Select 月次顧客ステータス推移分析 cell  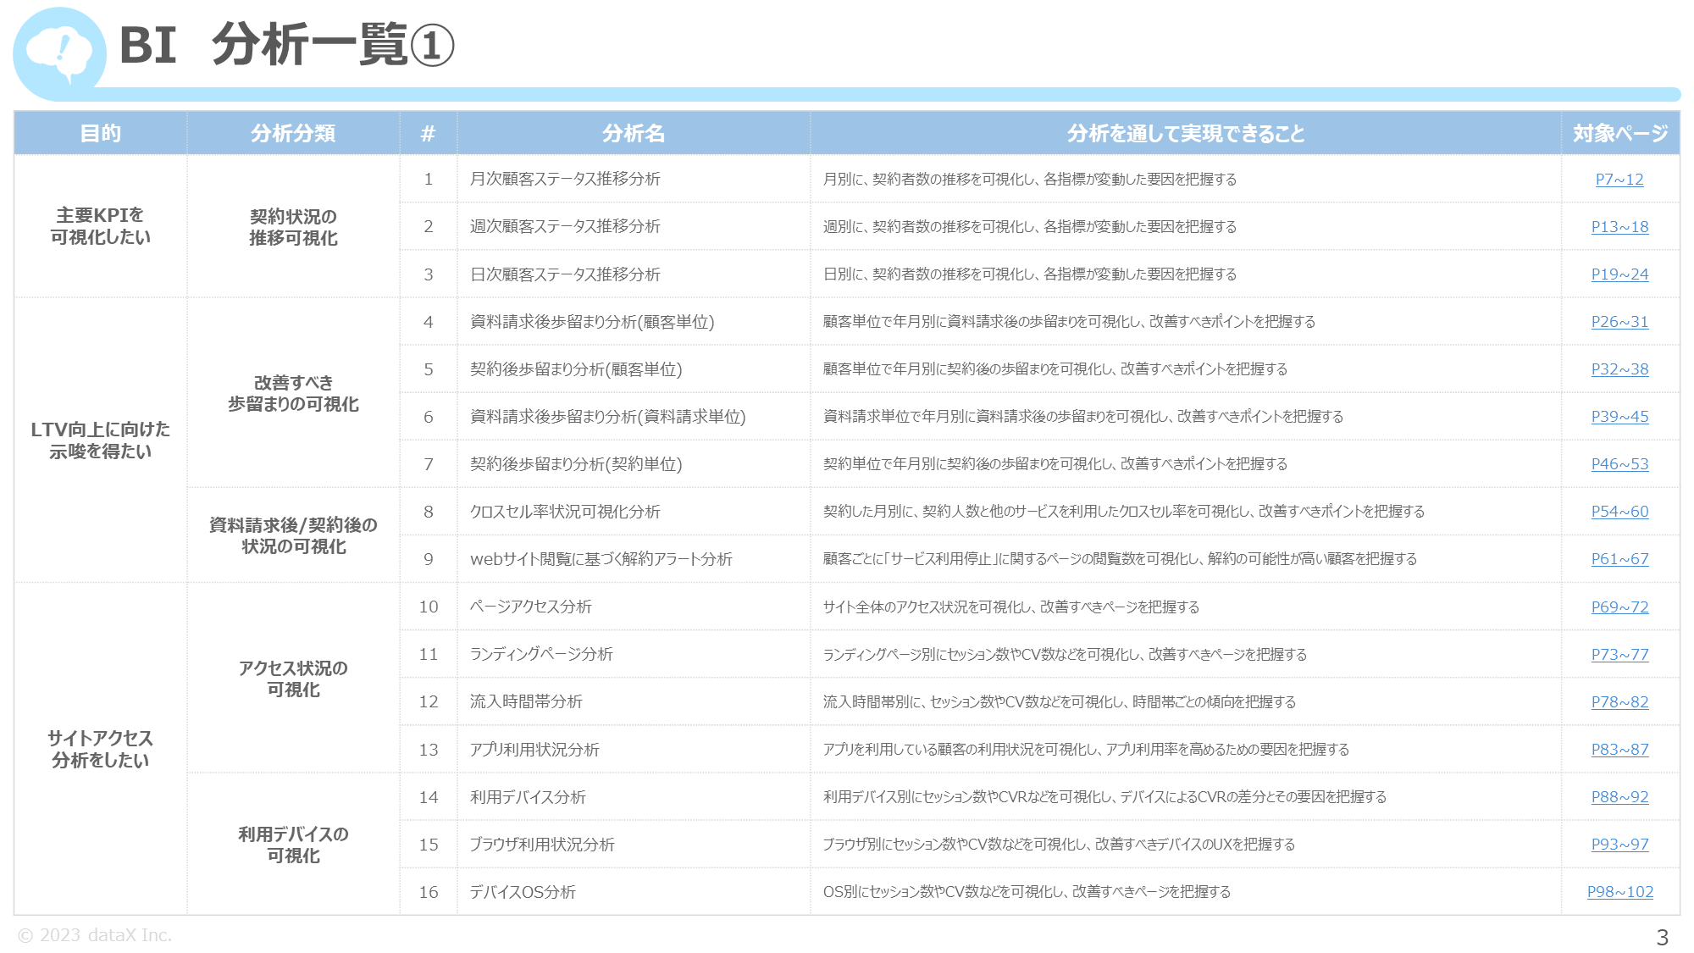[634, 179]
